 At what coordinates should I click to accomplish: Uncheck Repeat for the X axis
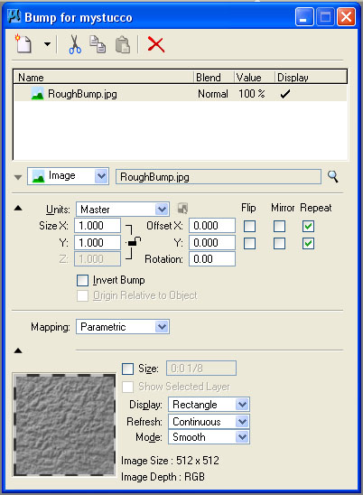click(308, 226)
